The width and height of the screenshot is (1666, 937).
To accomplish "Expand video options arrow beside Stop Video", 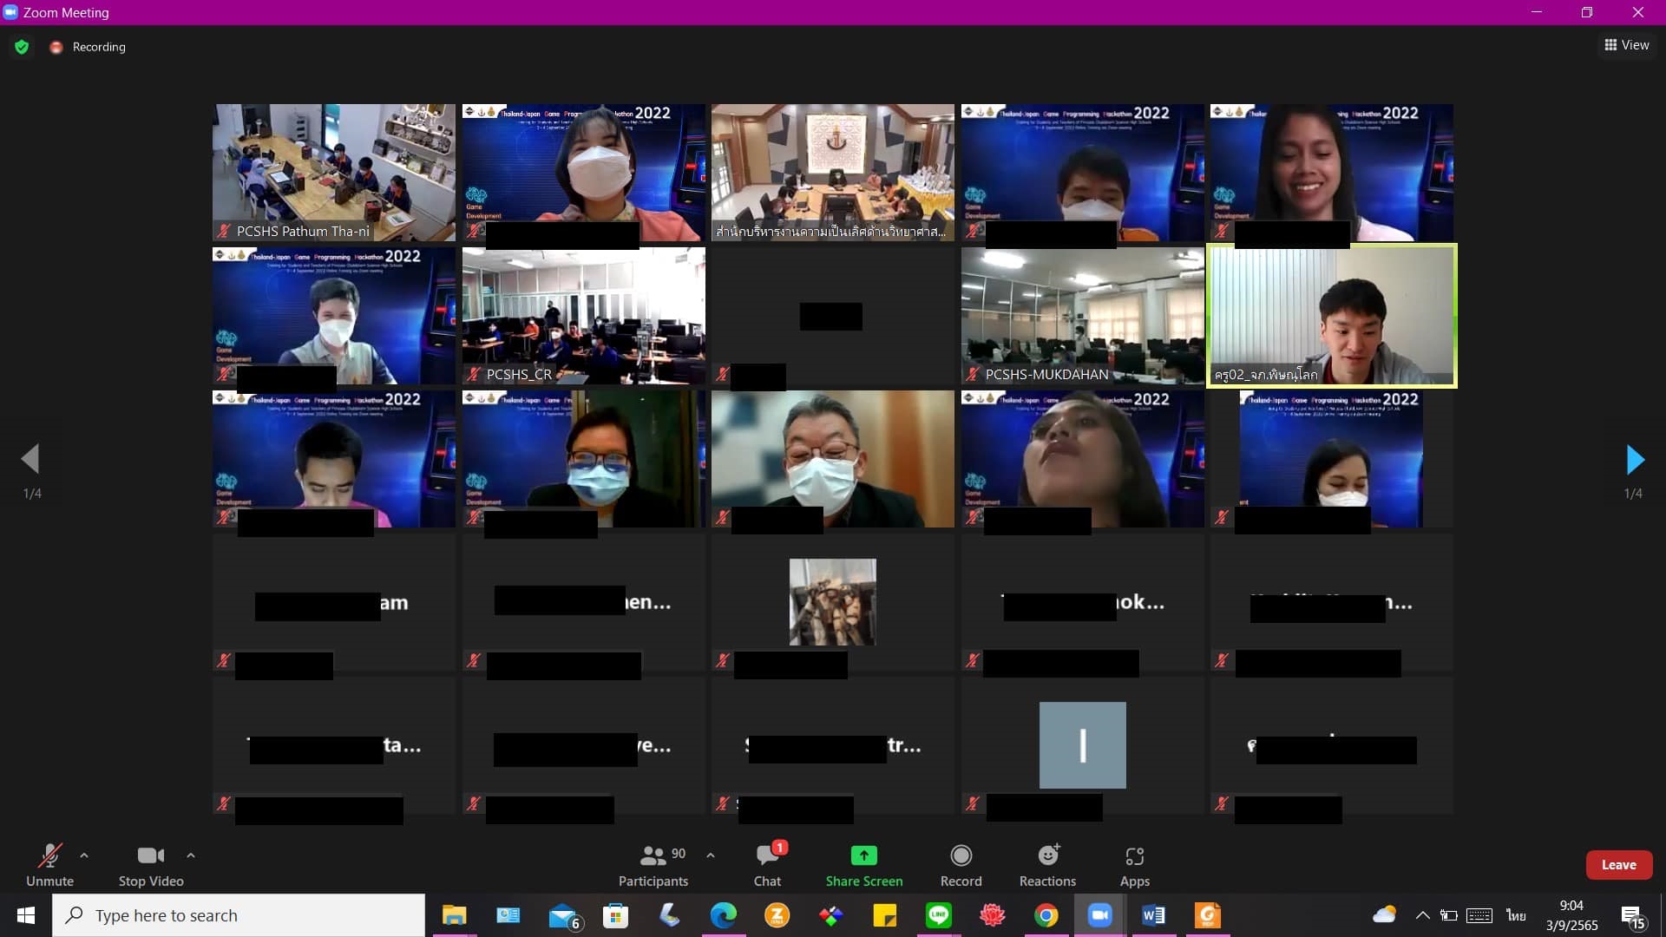I will coord(191,855).
